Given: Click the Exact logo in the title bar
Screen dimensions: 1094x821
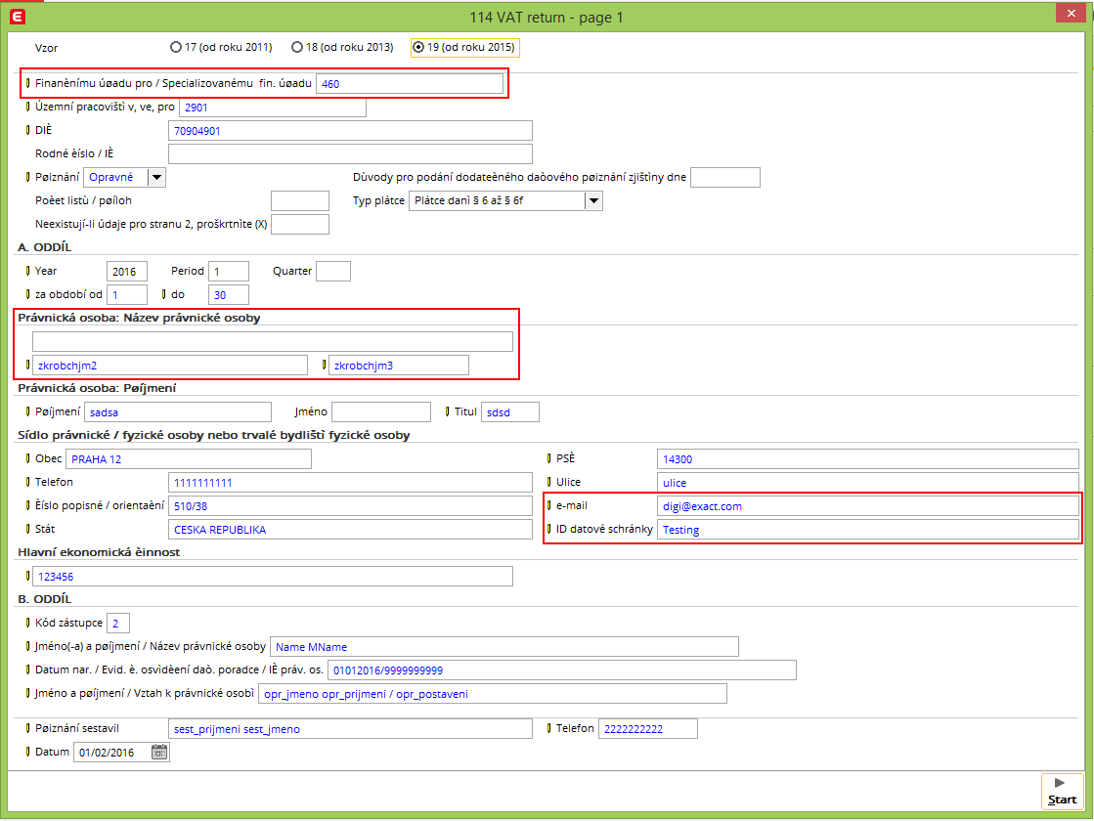Looking at the screenshot, I should (15, 16).
